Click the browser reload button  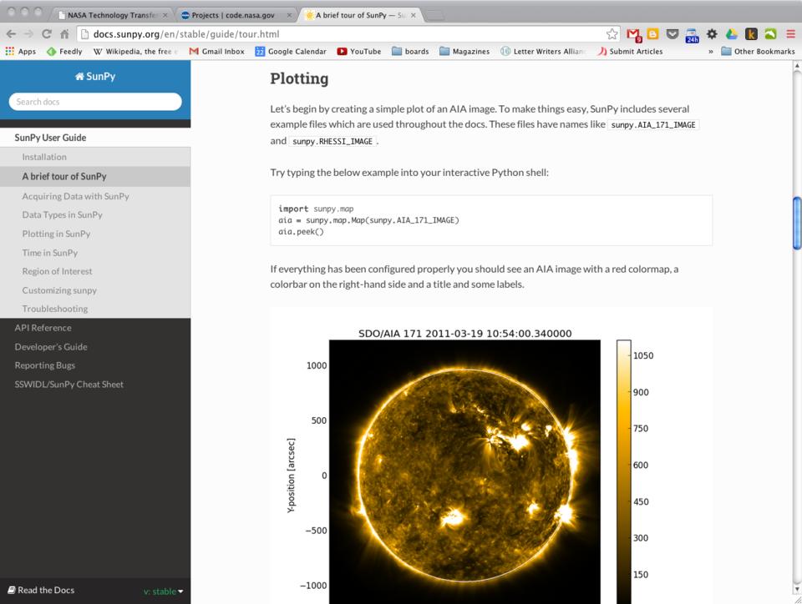click(47, 34)
